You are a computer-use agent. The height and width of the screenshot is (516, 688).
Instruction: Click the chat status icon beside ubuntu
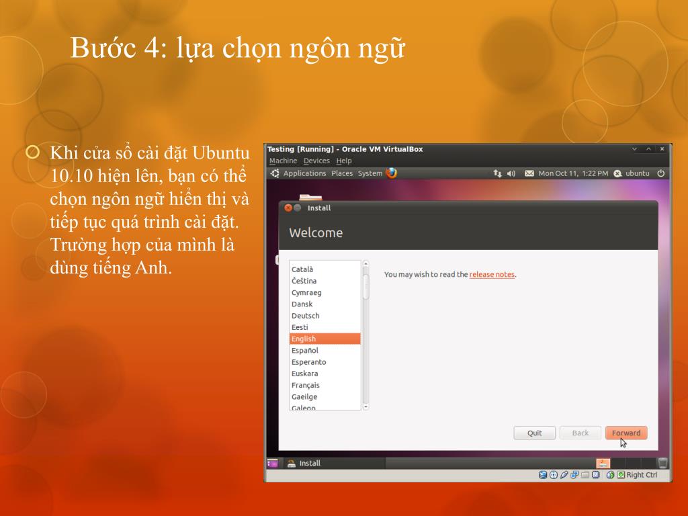click(618, 173)
